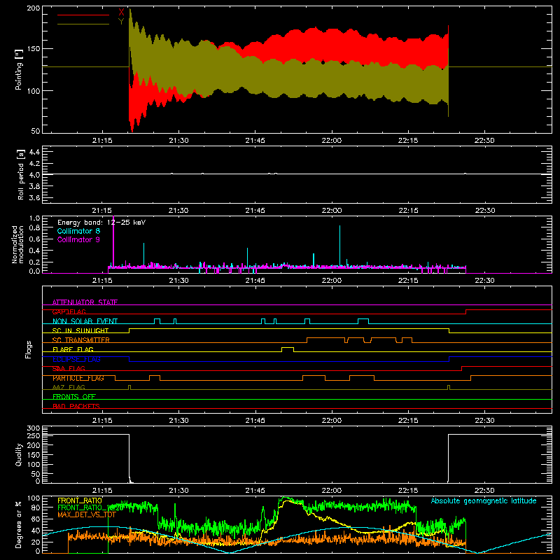Click the ECLIPSE_FLAG label
560x560 pixels.
76,359
